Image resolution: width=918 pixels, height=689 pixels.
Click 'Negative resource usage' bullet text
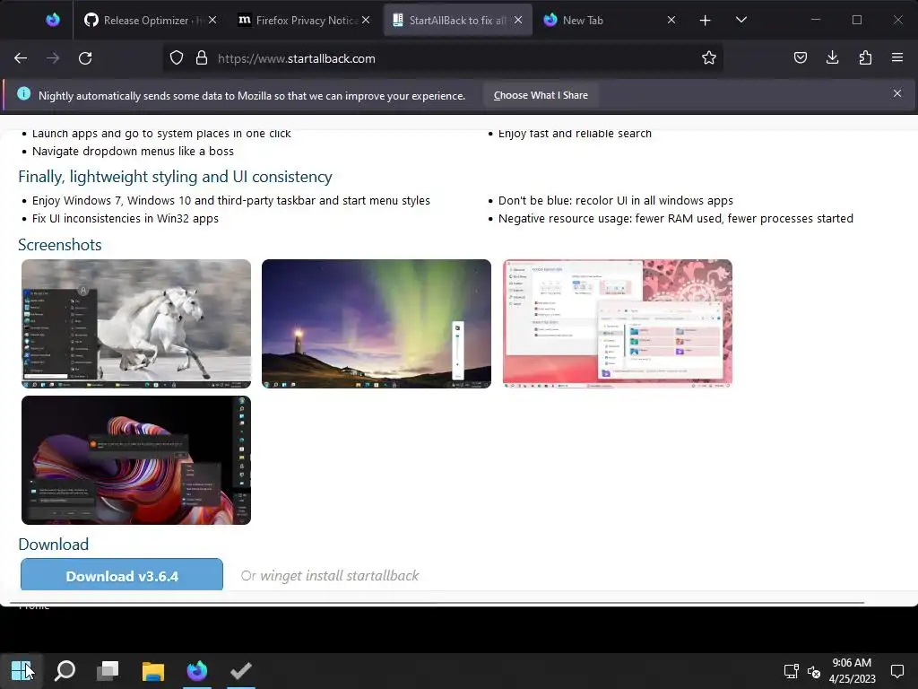[x=676, y=219]
